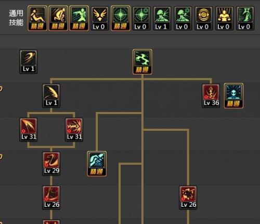Viewport: 260px width, 224px height.
Task: Select the mastered green crosshair general skill
Action: (121, 18)
